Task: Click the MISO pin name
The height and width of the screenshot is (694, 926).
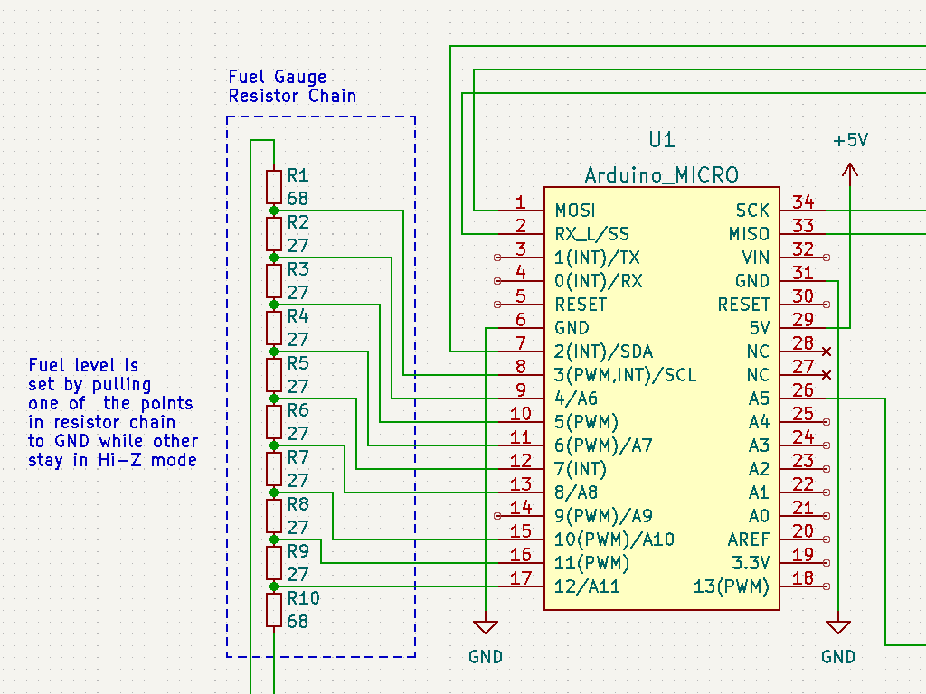Action: (x=749, y=234)
